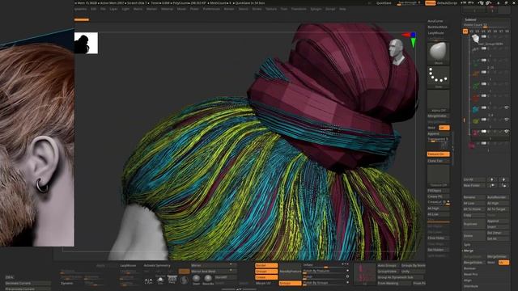Open the Mirror dropdown arrow

pyautogui.click(x=231, y=265)
